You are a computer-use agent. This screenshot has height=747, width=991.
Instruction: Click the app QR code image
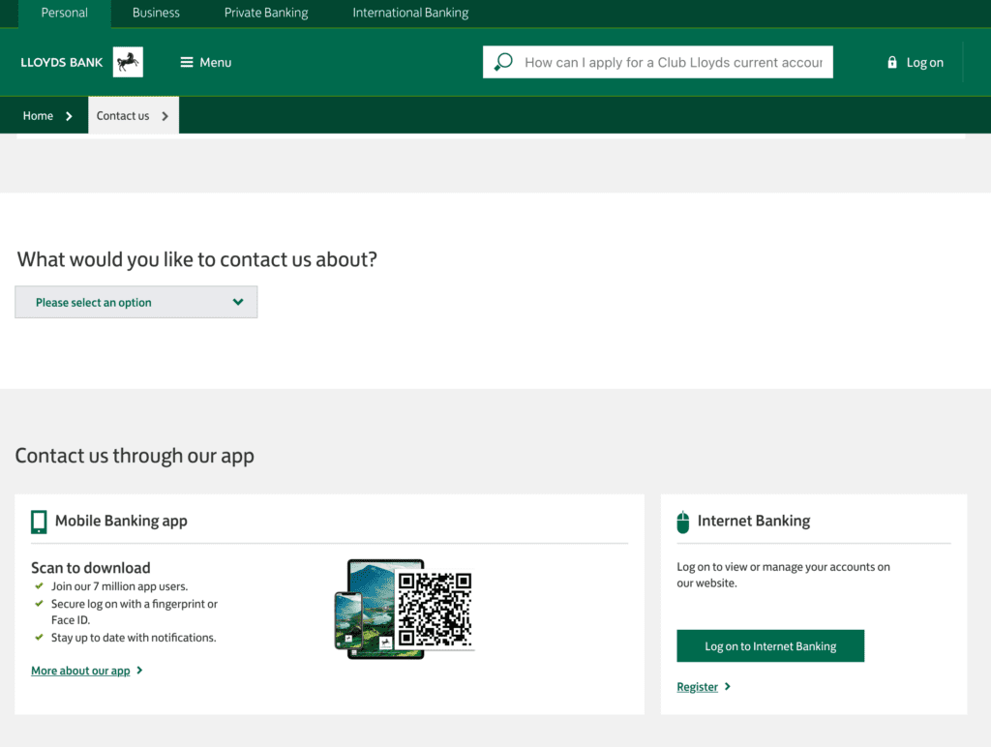tap(435, 610)
